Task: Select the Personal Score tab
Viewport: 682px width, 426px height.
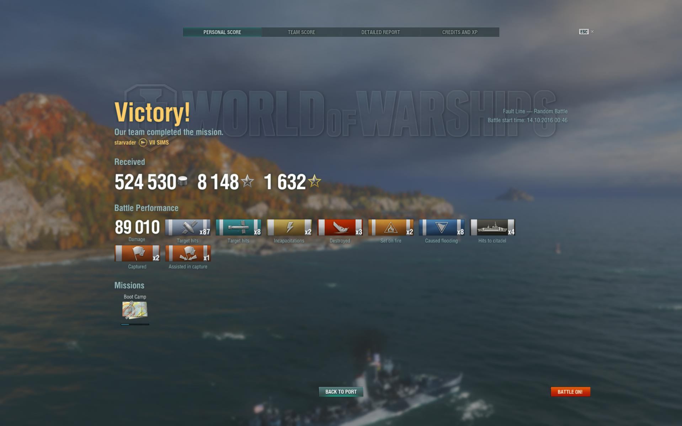Action: click(222, 32)
